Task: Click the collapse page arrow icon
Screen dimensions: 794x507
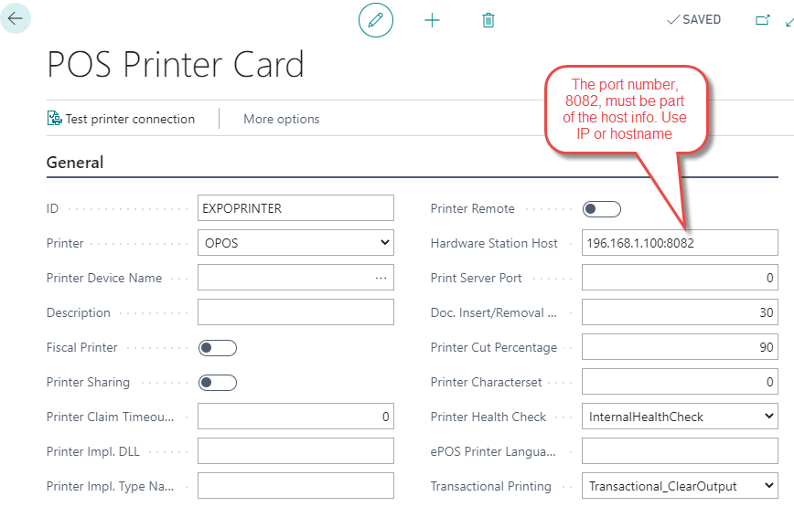Action: (789, 21)
